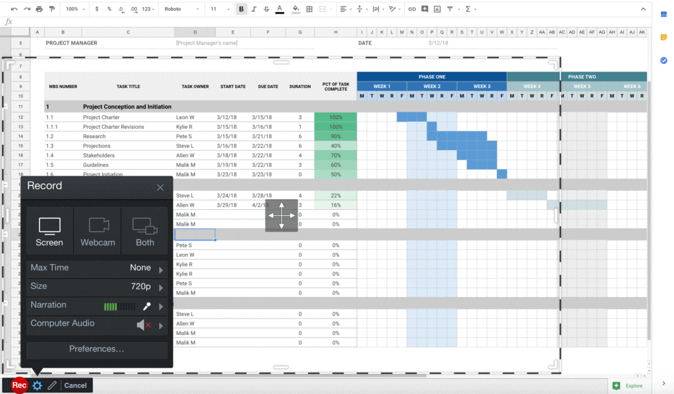Open the Roboto font dropdown
The width and height of the screenshot is (674, 394).
point(182,9)
